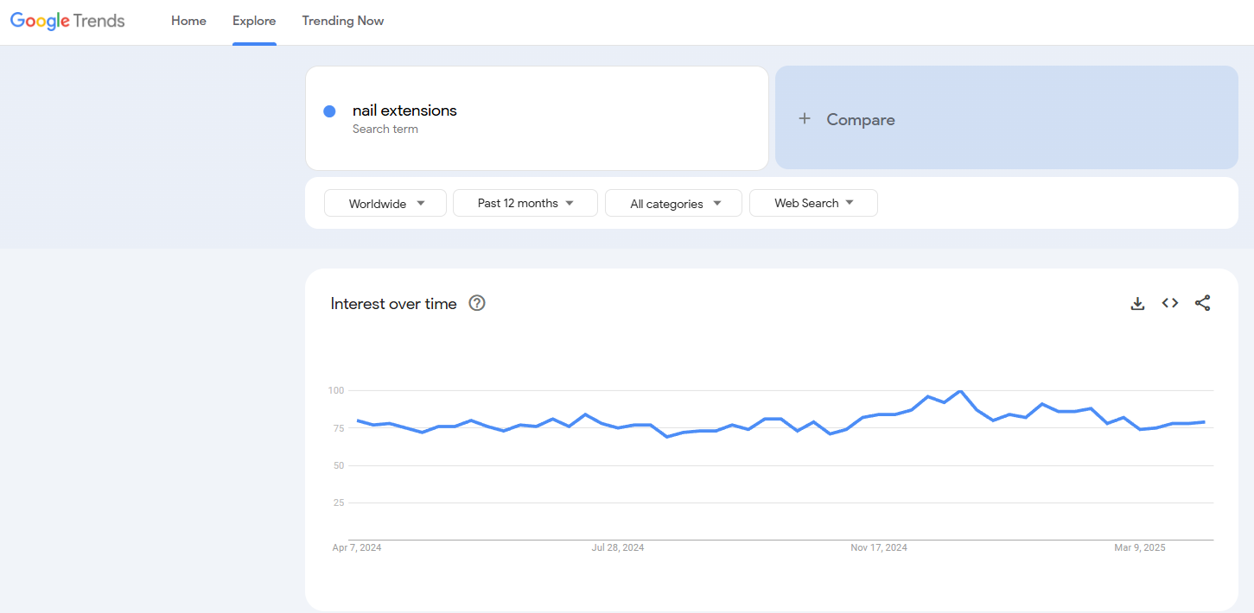Download the Interest over time CSV

(1137, 303)
